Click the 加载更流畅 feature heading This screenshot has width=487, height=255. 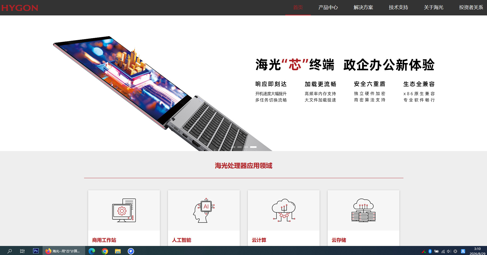click(x=320, y=84)
